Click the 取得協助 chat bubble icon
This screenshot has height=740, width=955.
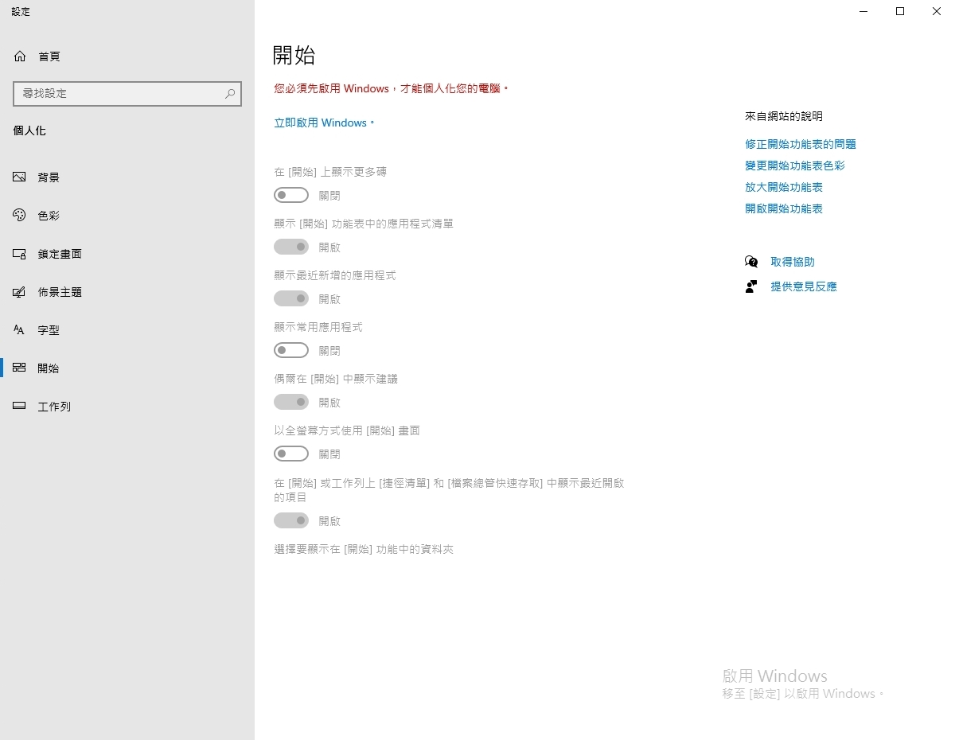tap(751, 262)
